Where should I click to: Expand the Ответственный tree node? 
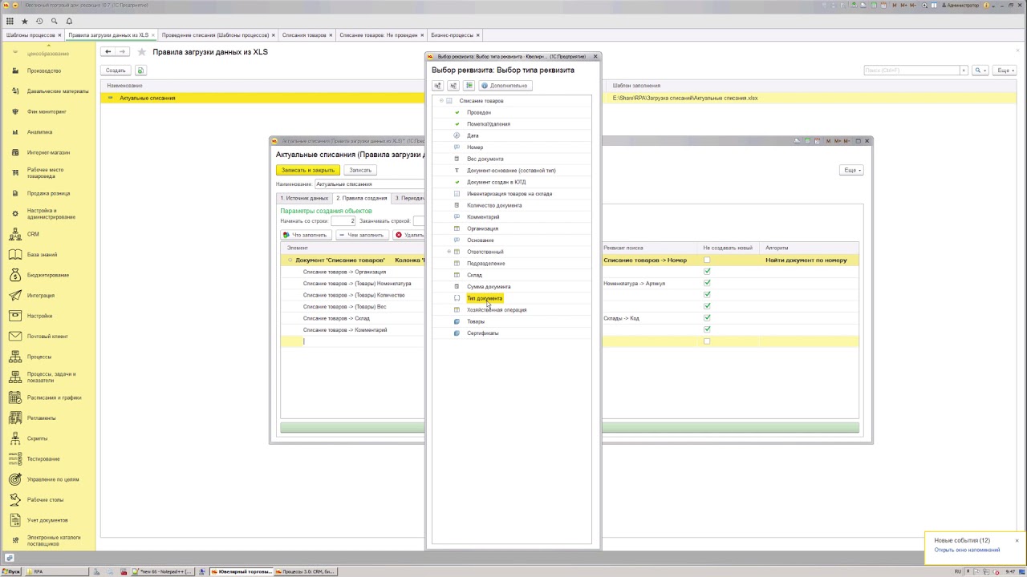pos(449,252)
